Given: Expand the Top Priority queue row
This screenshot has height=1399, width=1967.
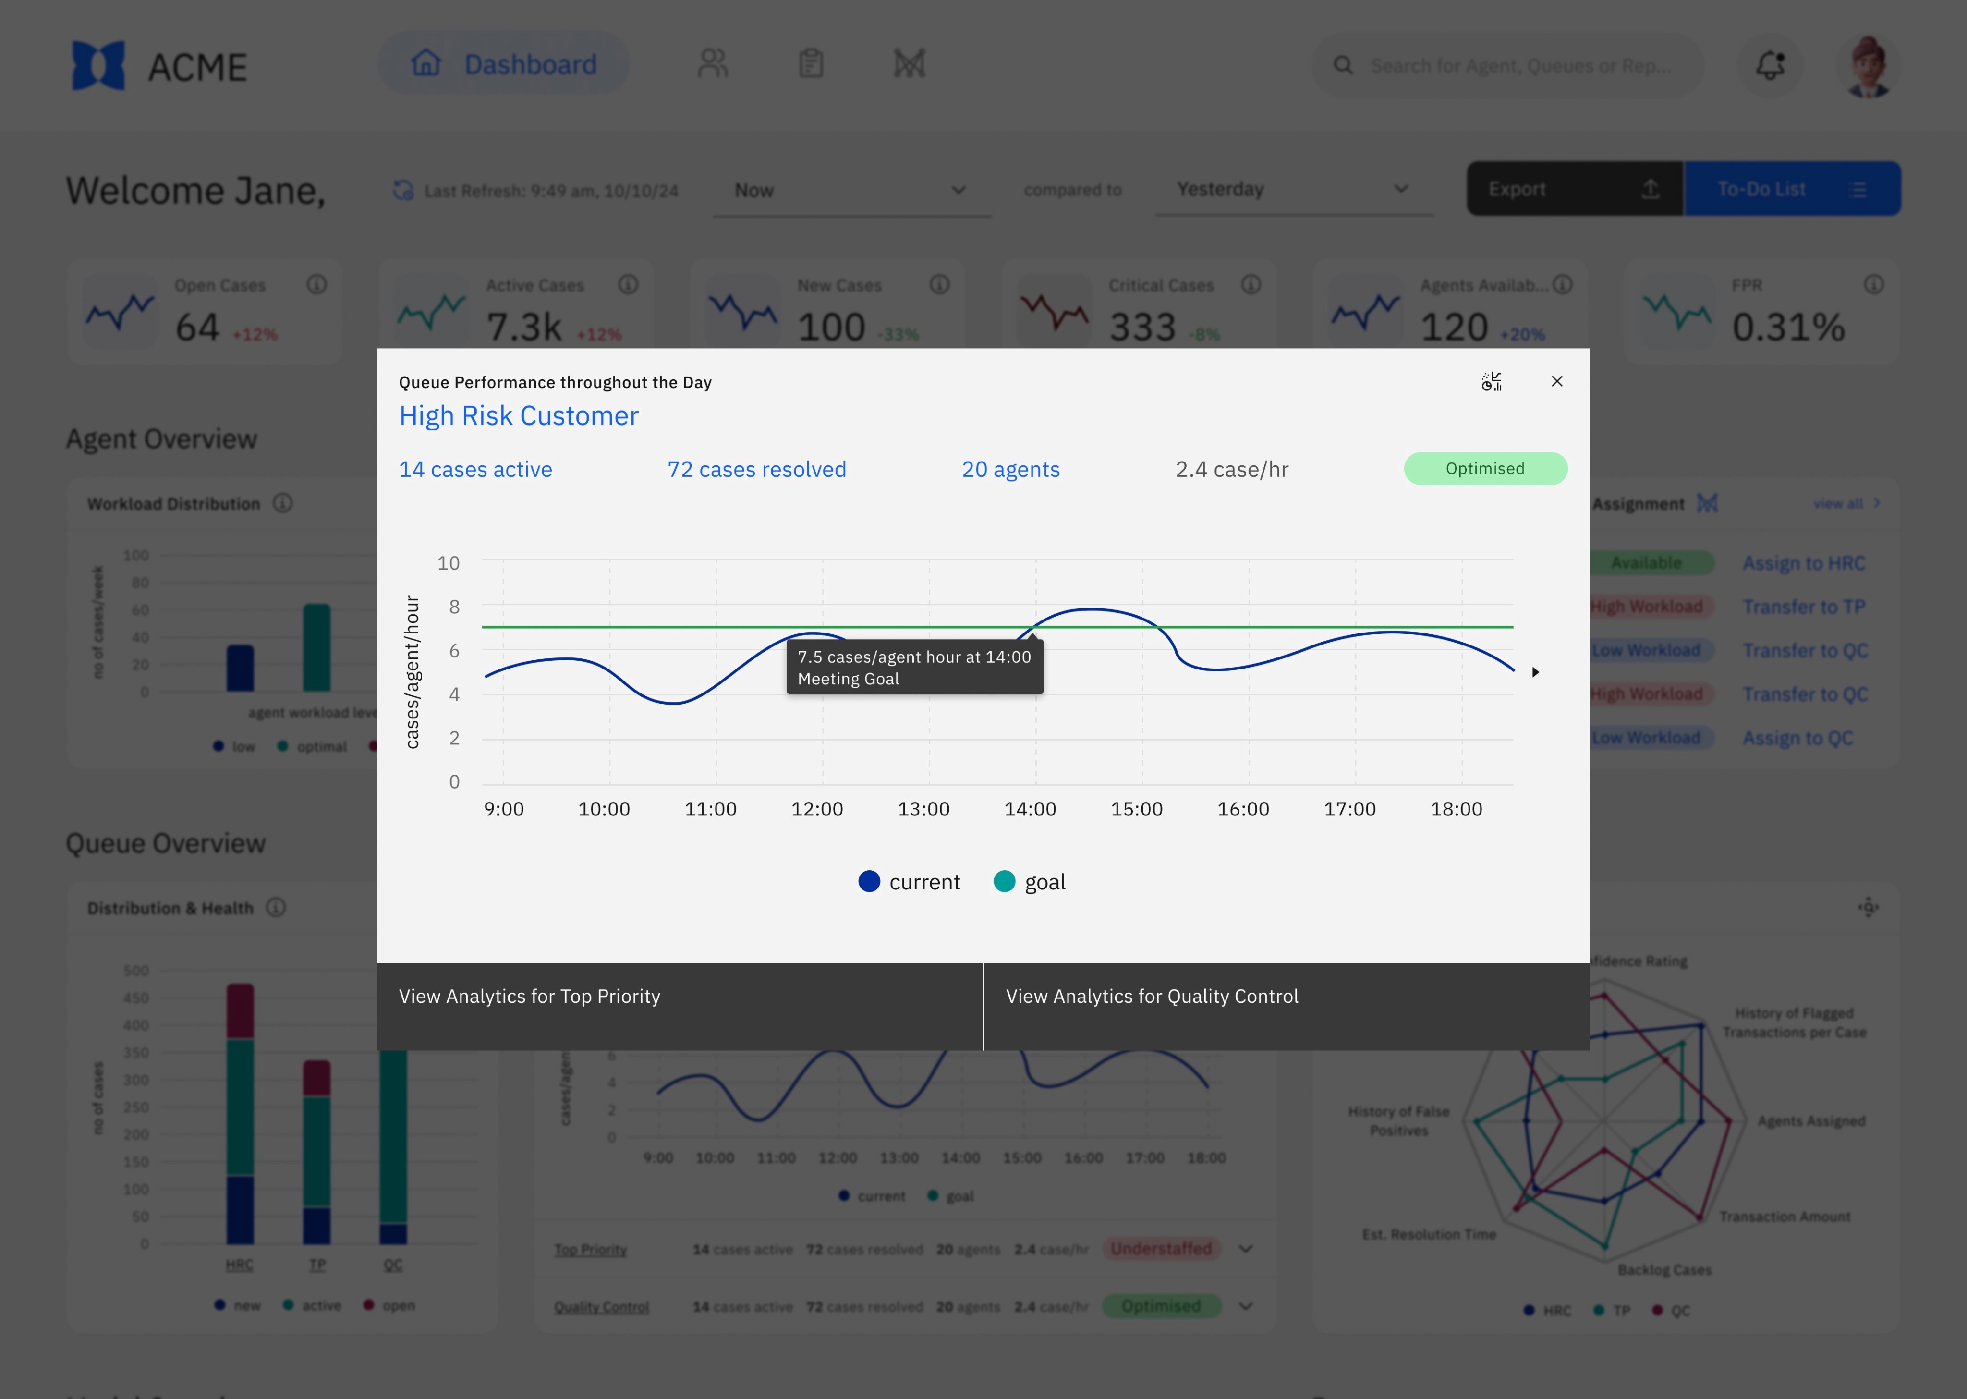Looking at the screenshot, I should (1245, 1249).
